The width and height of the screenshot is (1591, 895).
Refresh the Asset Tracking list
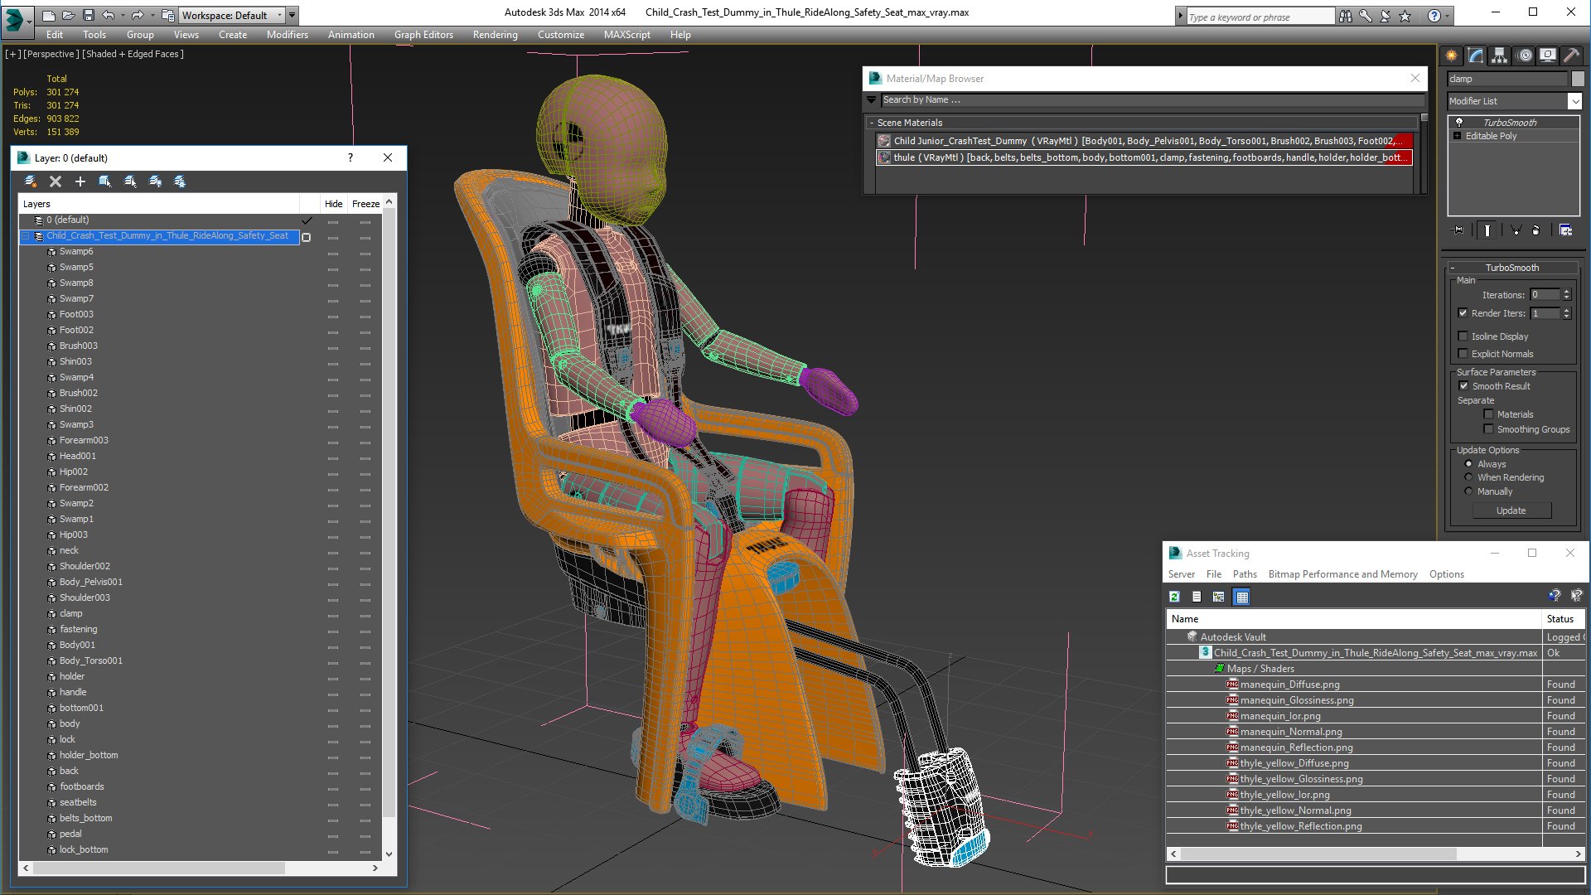(x=1174, y=597)
